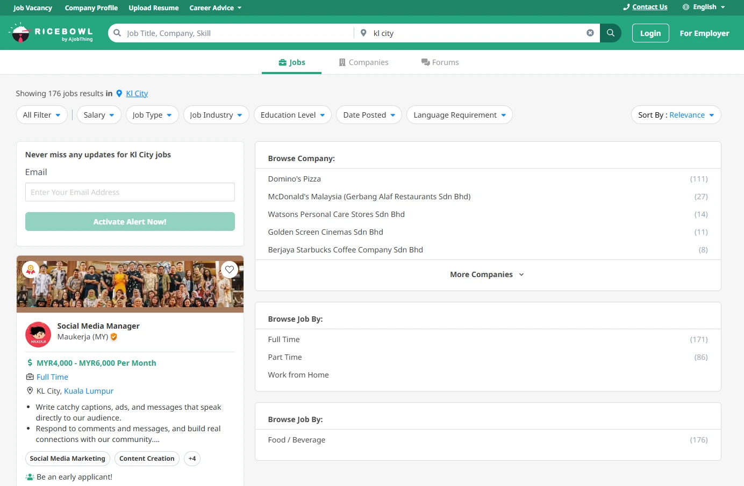Browse Domino's Pizza company jobs
Screen dimensions: 744x486
(488, 179)
